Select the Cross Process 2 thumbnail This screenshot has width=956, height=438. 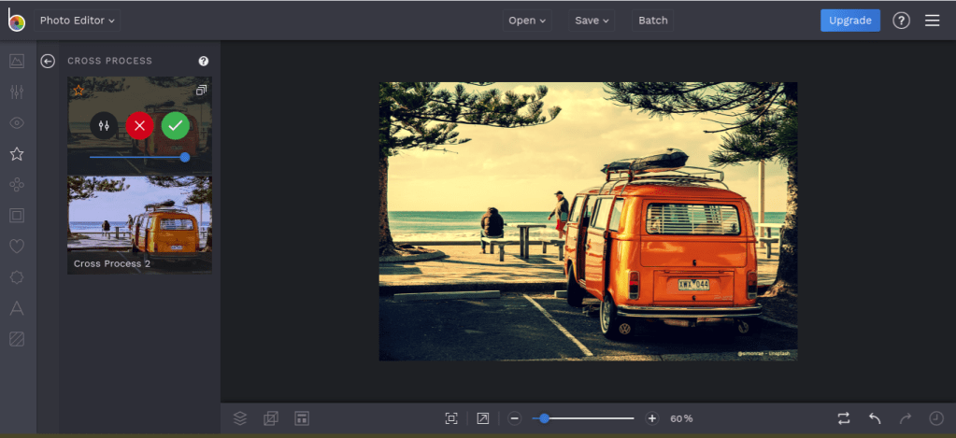[x=139, y=225]
